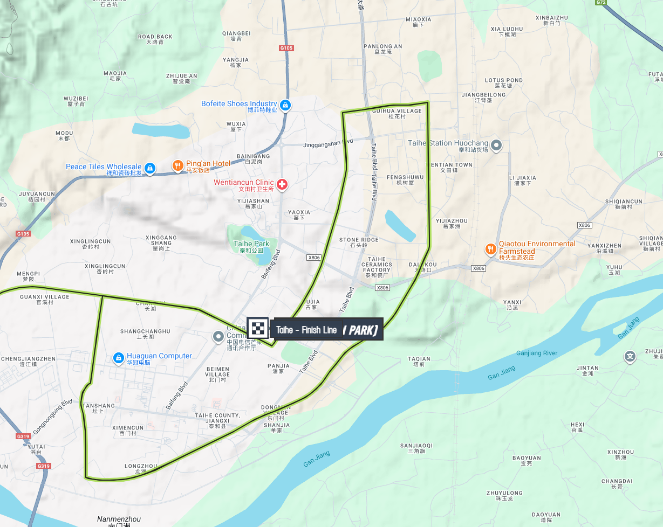
Task: Select the Peace Tiles Wholesale shopping pin
Action: [150, 169]
